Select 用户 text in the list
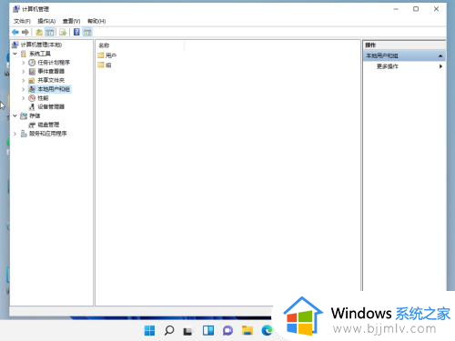This screenshot has height=341, width=455. coord(111,55)
